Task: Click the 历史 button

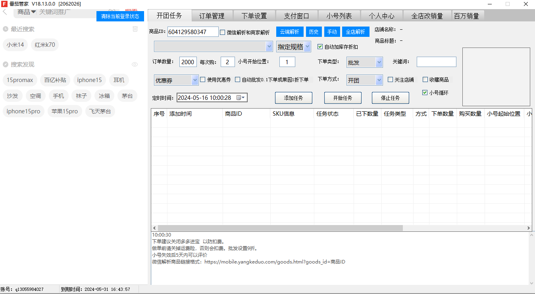Action: tap(314, 32)
